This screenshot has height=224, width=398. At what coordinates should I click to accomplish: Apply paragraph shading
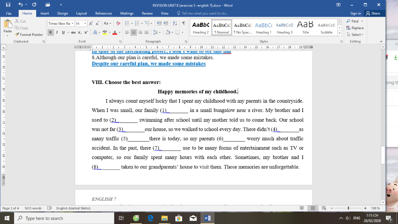[168, 32]
